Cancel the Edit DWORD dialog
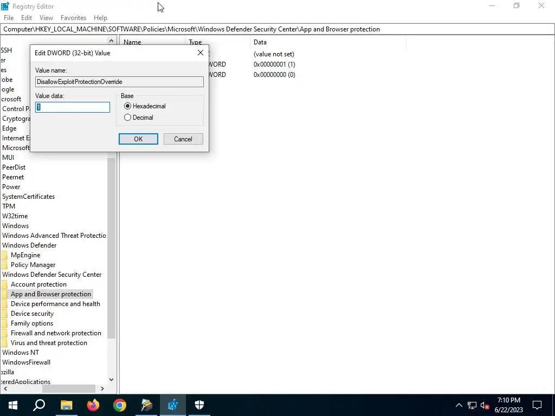The height and width of the screenshot is (416, 555). tap(183, 139)
